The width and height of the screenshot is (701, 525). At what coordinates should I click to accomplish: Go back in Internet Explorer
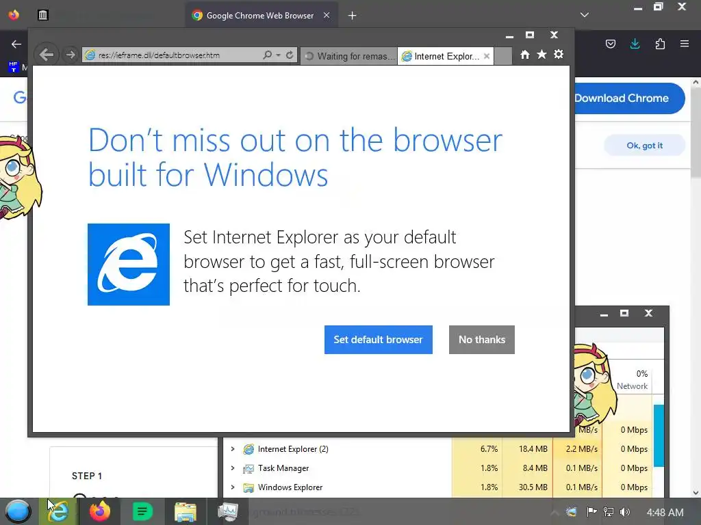[47, 55]
